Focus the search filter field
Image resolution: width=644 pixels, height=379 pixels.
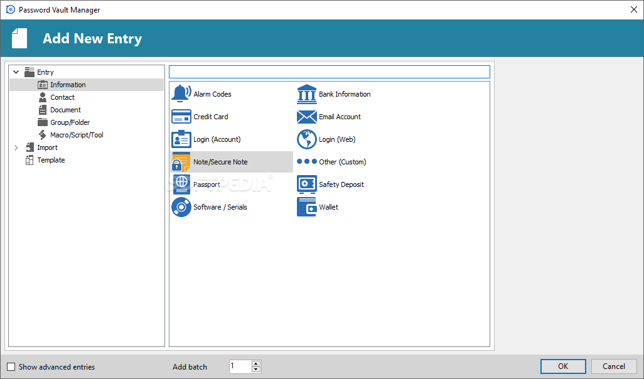click(330, 72)
